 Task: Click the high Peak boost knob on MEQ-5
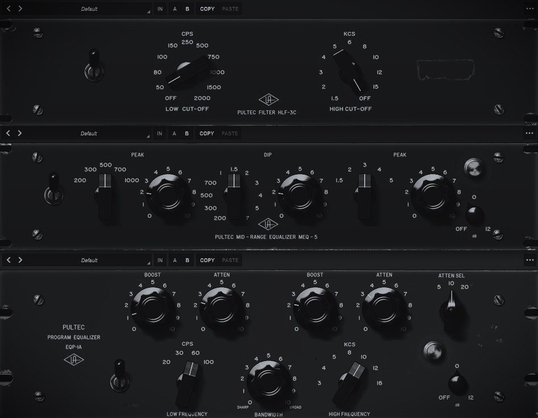(433, 196)
